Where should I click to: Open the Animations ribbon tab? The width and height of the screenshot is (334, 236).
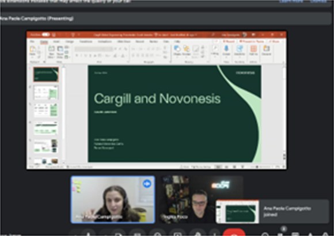tap(105, 41)
